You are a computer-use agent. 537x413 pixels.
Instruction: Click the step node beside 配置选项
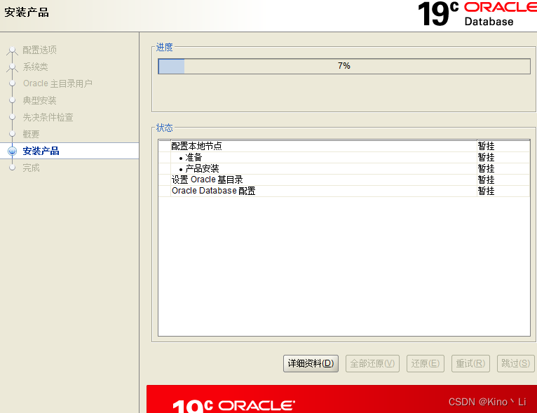13,50
